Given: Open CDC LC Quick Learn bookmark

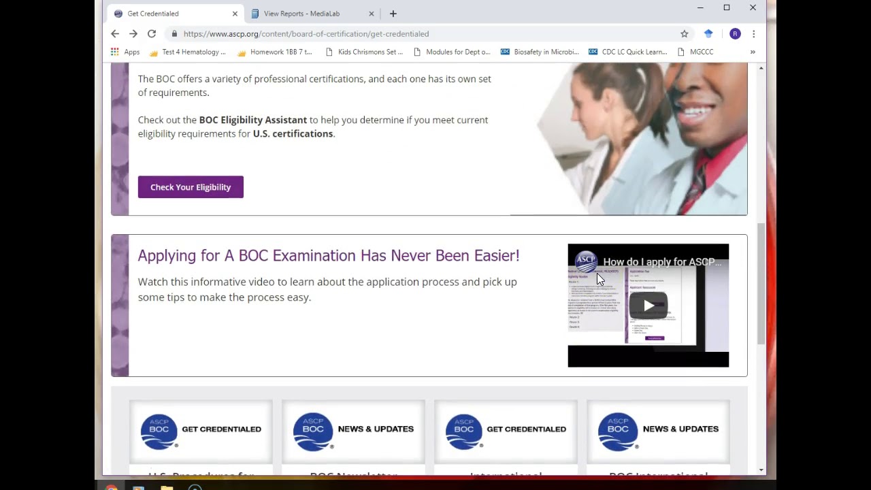Looking at the screenshot, I should pyautogui.click(x=628, y=52).
